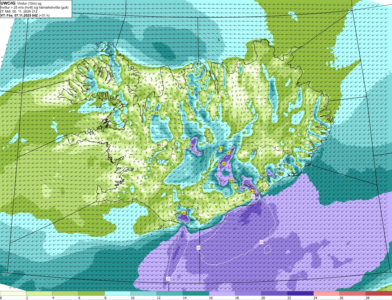Click the title line 'UWC/IG: Vindur (10m) og'
Viewport: 392px width, 300px height.
click(x=21, y=3)
